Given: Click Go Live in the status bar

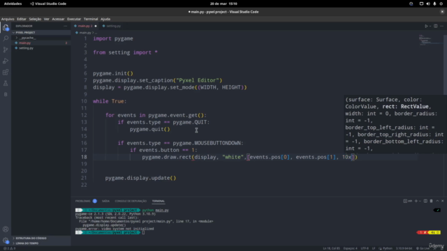Looking at the screenshot, I should (423, 248).
